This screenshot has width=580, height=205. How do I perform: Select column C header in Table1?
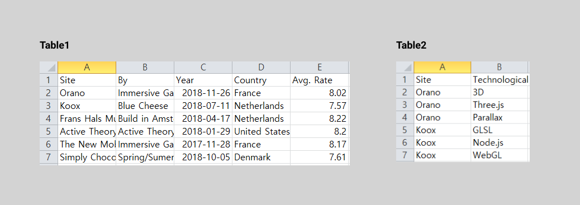coord(203,68)
